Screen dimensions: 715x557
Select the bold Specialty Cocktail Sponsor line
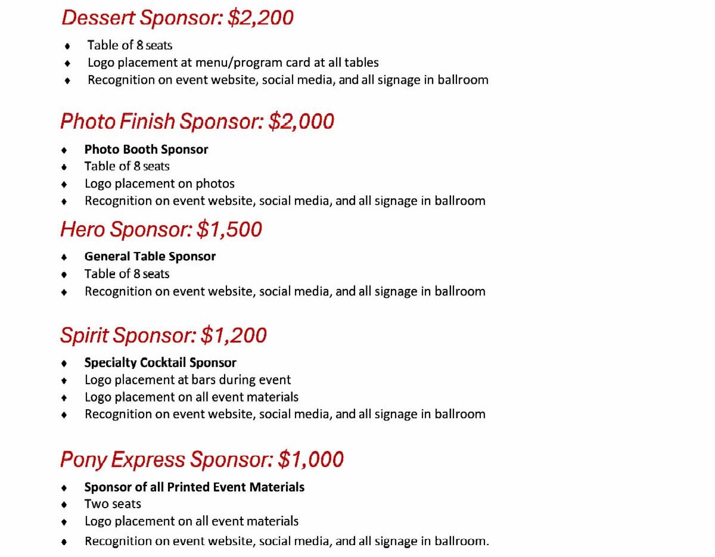pyautogui.click(x=160, y=363)
